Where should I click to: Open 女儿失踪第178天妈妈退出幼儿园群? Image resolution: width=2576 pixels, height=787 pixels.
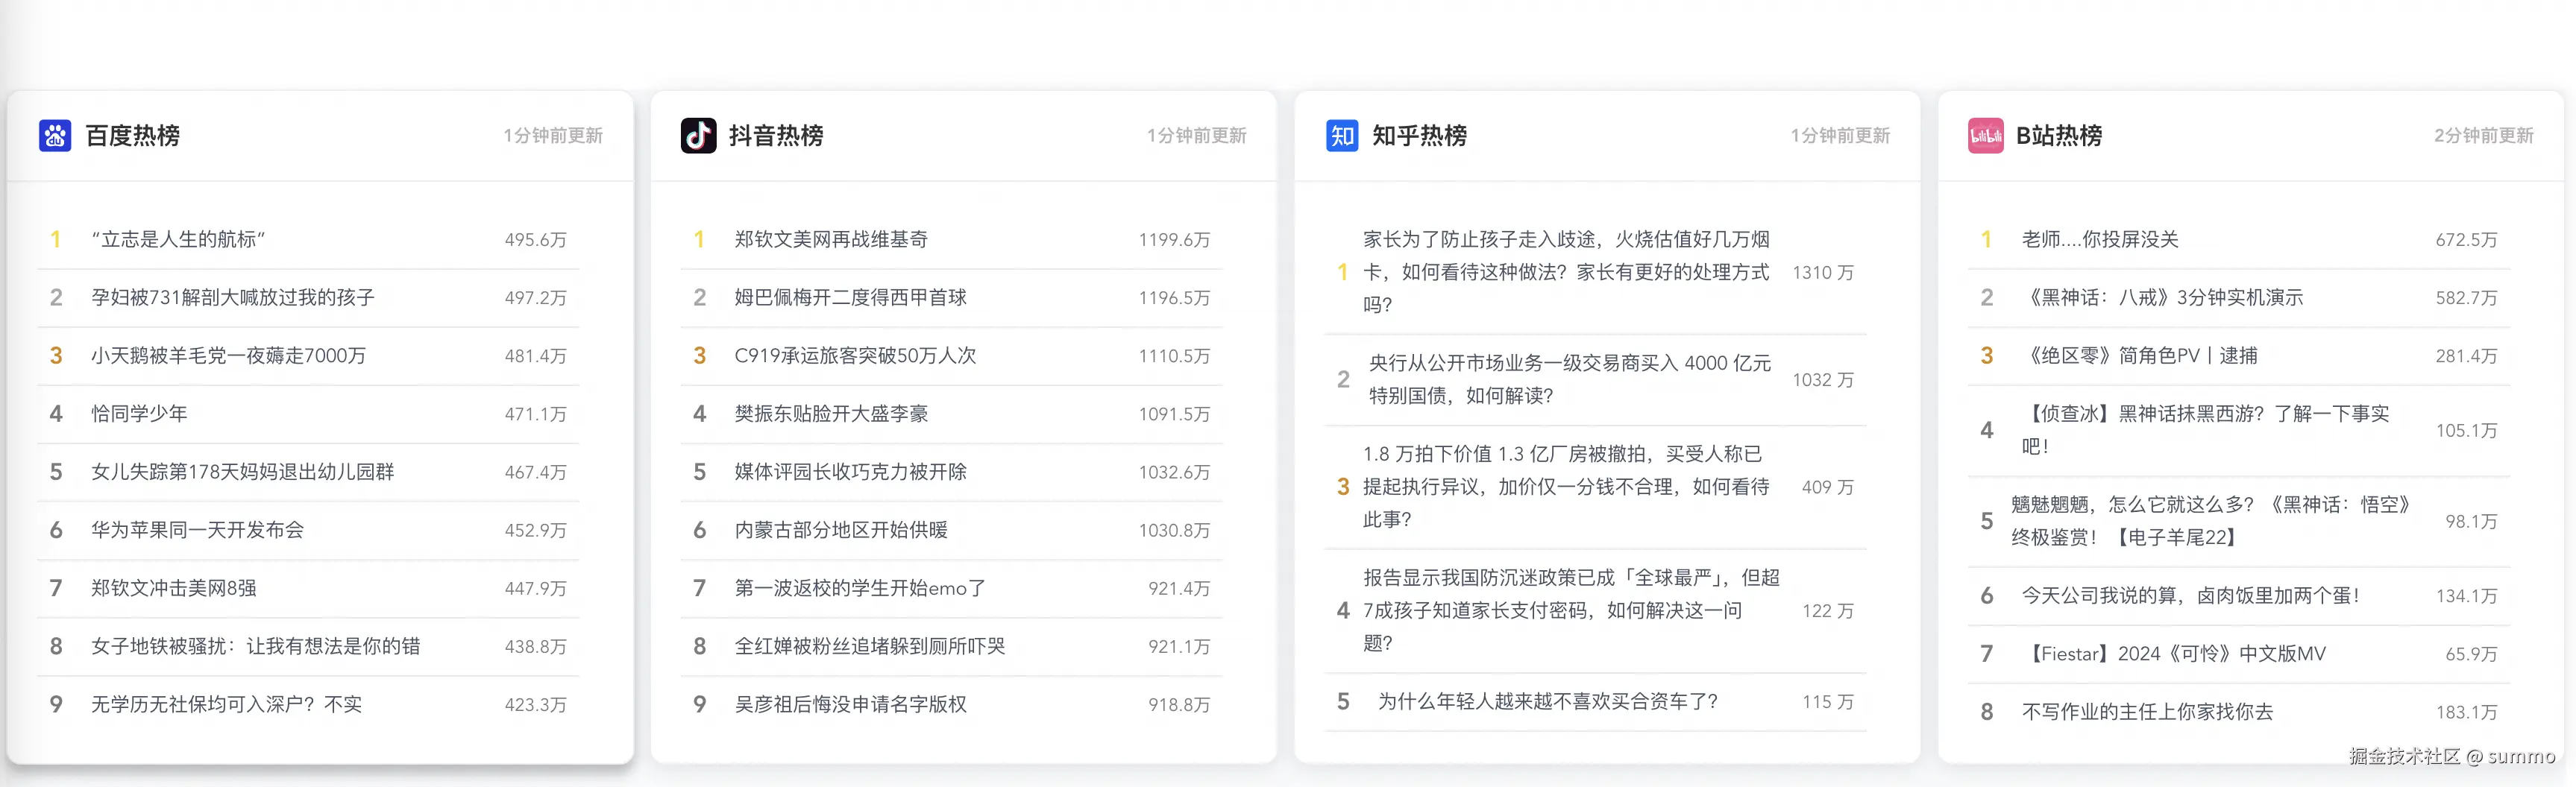[242, 472]
